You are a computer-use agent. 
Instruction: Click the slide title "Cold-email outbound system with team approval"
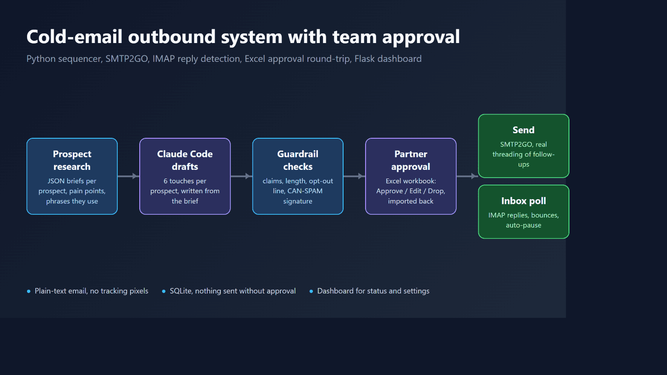tap(243, 37)
